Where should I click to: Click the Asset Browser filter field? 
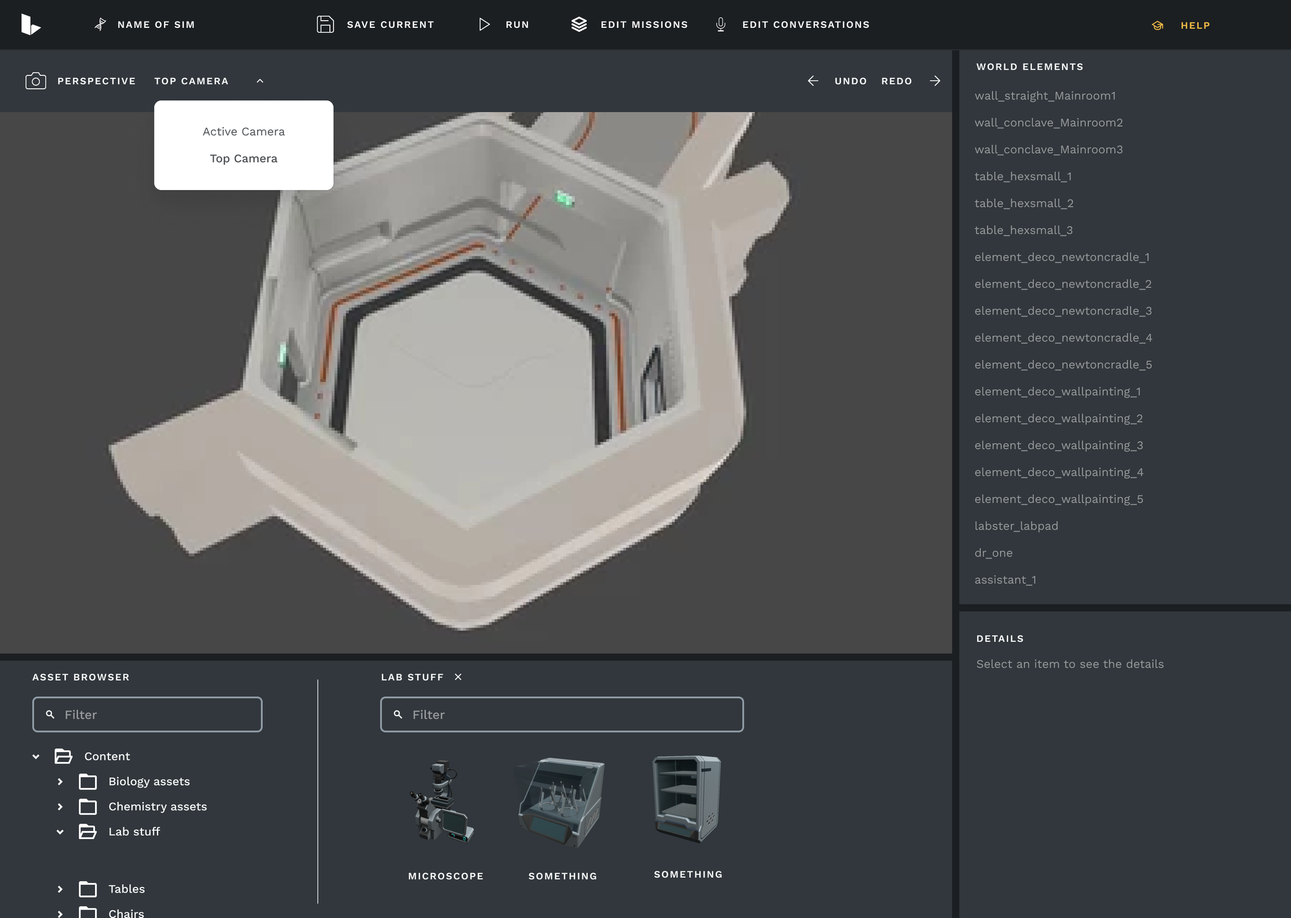pyautogui.click(x=147, y=715)
